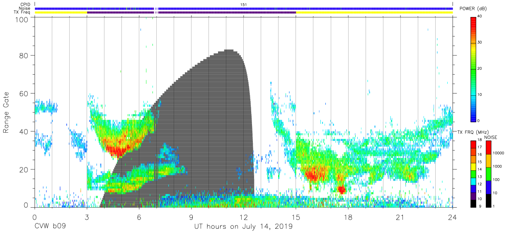Click the 100 tick on the Range Gate axis
The image size is (509, 235).
22,19
